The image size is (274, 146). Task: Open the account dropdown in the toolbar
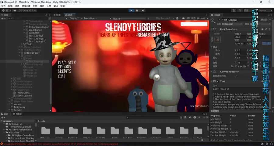(6, 10)
